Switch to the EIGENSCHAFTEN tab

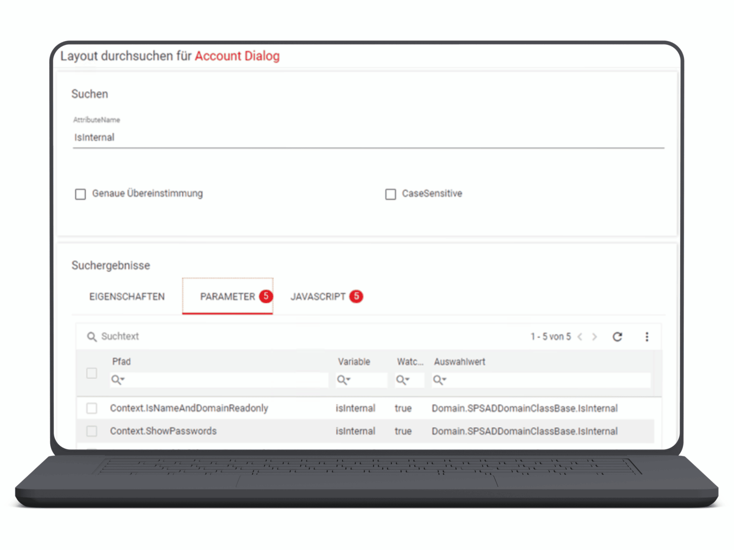pos(127,296)
